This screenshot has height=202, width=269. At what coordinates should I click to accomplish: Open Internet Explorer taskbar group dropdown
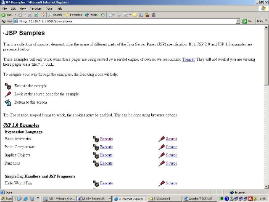click(145, 199)
